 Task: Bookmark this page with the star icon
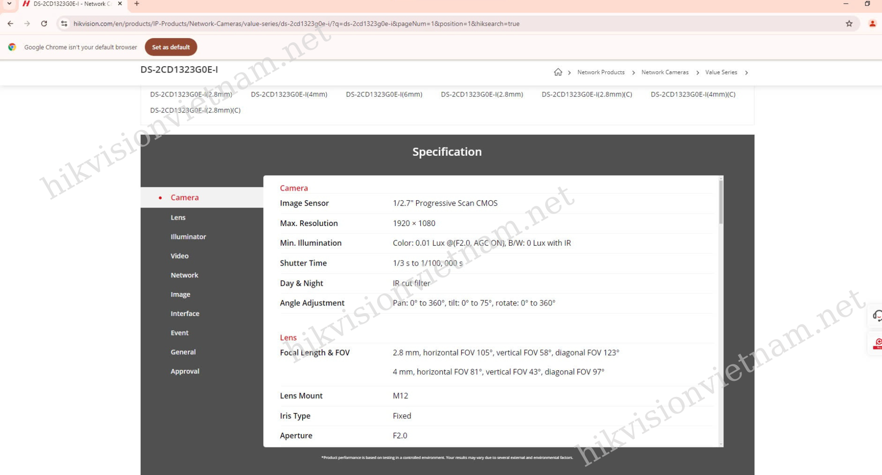tap(849, 23)
